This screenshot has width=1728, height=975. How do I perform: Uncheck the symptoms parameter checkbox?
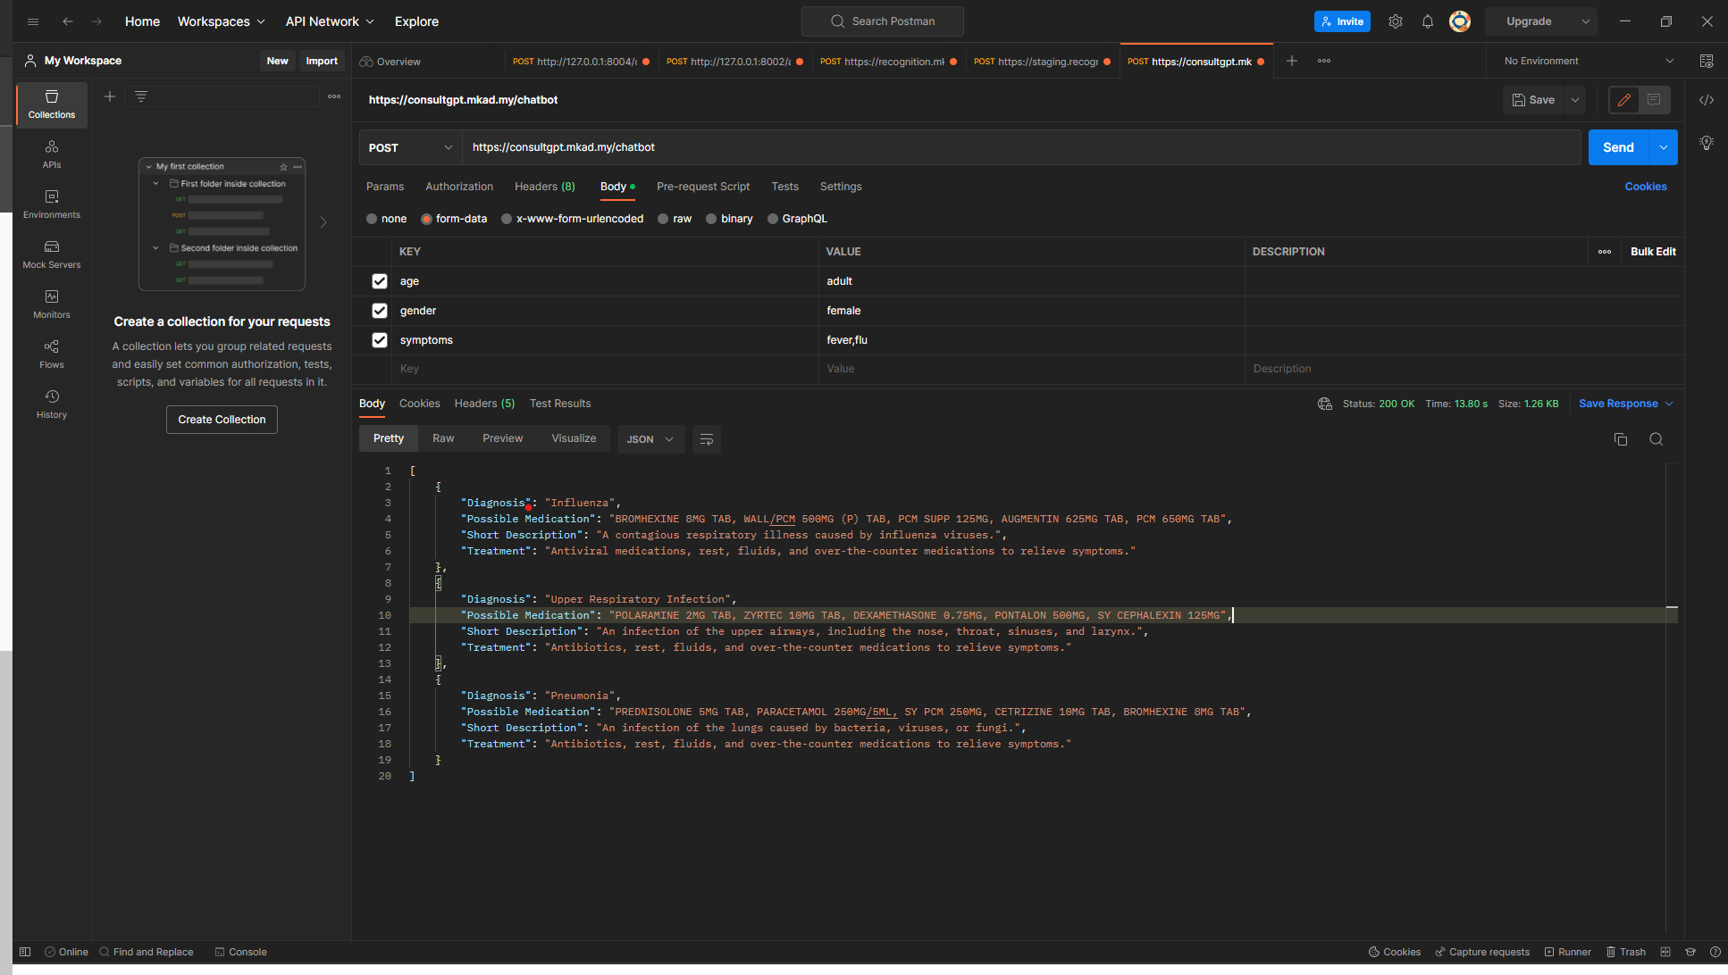(x=380, y=340)
